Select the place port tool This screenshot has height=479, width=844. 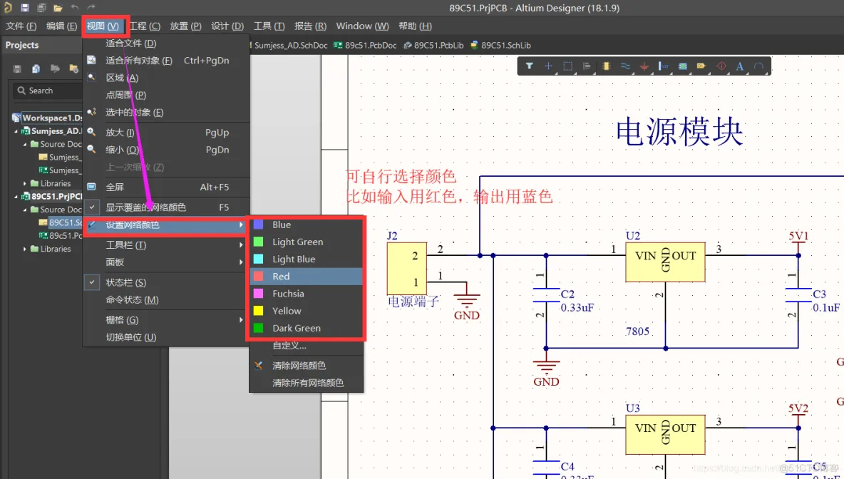click(x=701, y=66)
